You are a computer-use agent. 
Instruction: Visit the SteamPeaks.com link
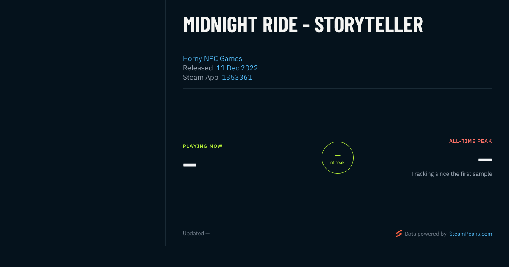point(470,234)
